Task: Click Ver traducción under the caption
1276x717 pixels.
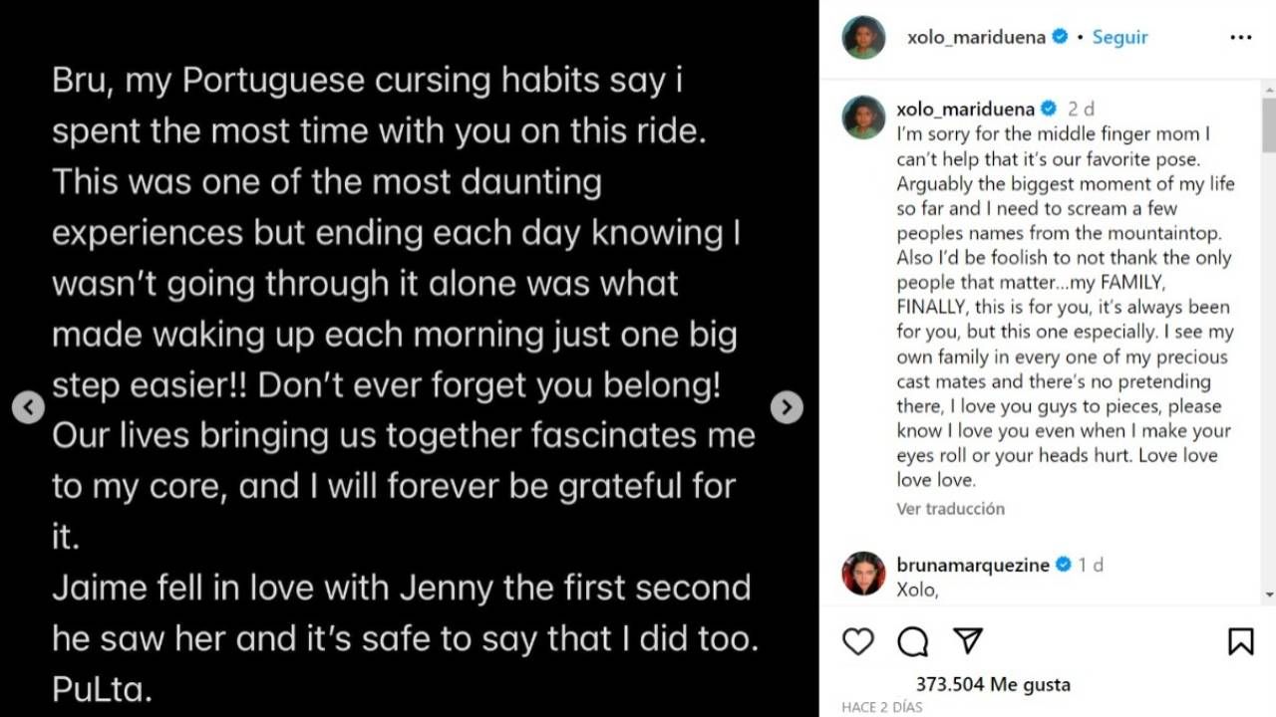Action: pyautogui.click(x=950, y=509)
